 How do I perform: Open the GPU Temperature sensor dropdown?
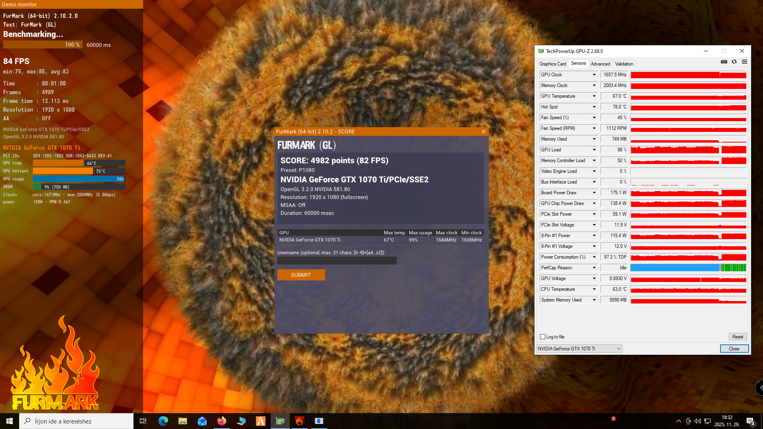[x=594, y=96]
